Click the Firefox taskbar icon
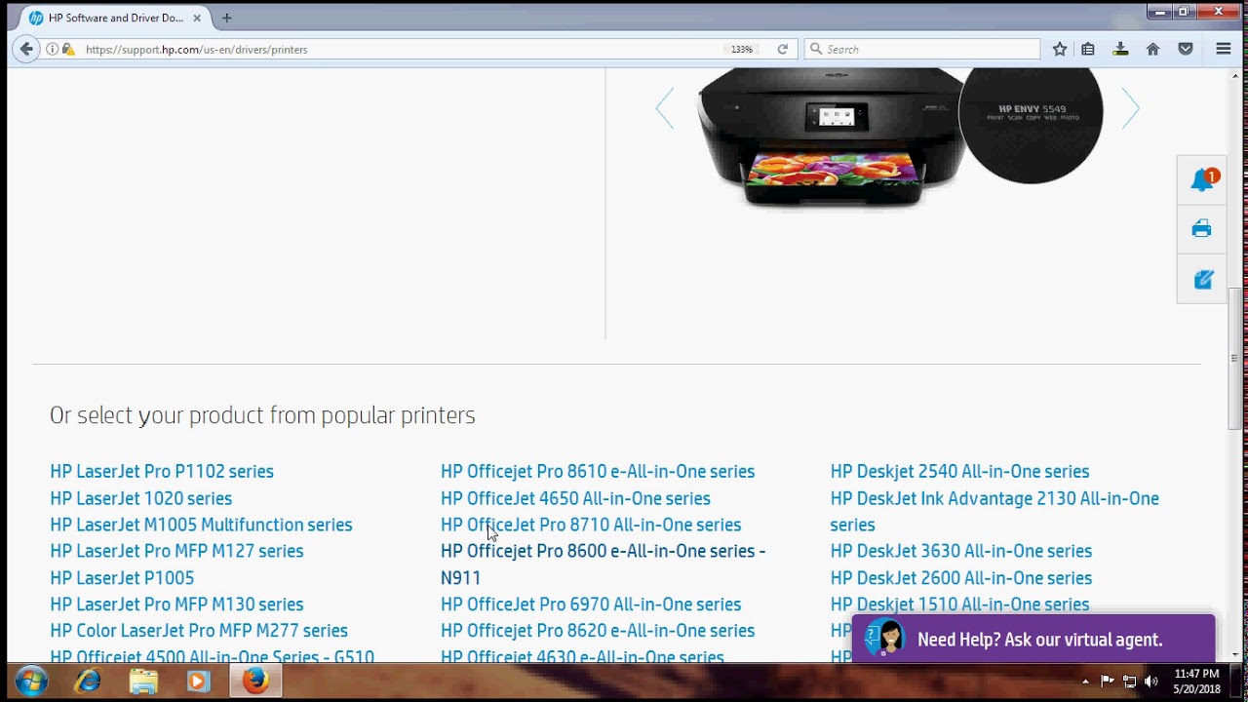This screenshot has height=702, width=1248. 255,681
